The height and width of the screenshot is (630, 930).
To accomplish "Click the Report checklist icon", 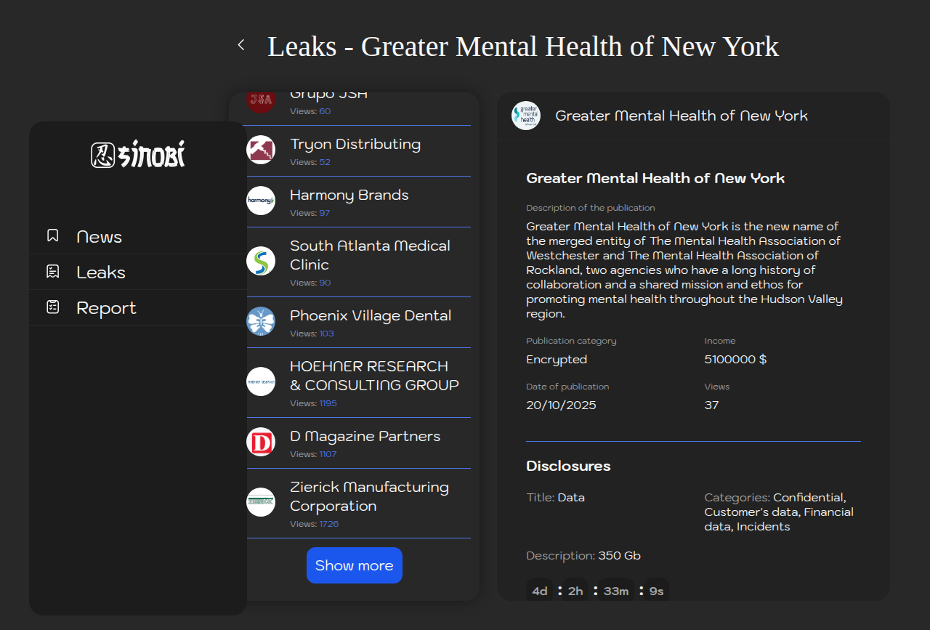I will coord(53,307).
